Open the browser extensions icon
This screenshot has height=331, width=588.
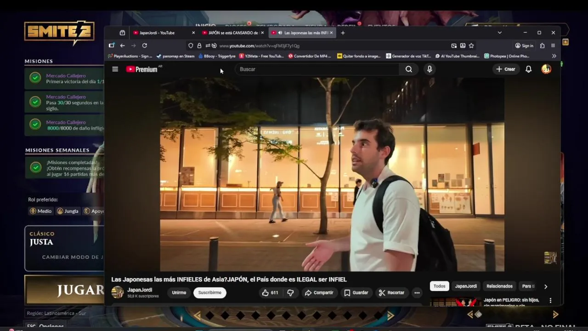click(542, 46)
